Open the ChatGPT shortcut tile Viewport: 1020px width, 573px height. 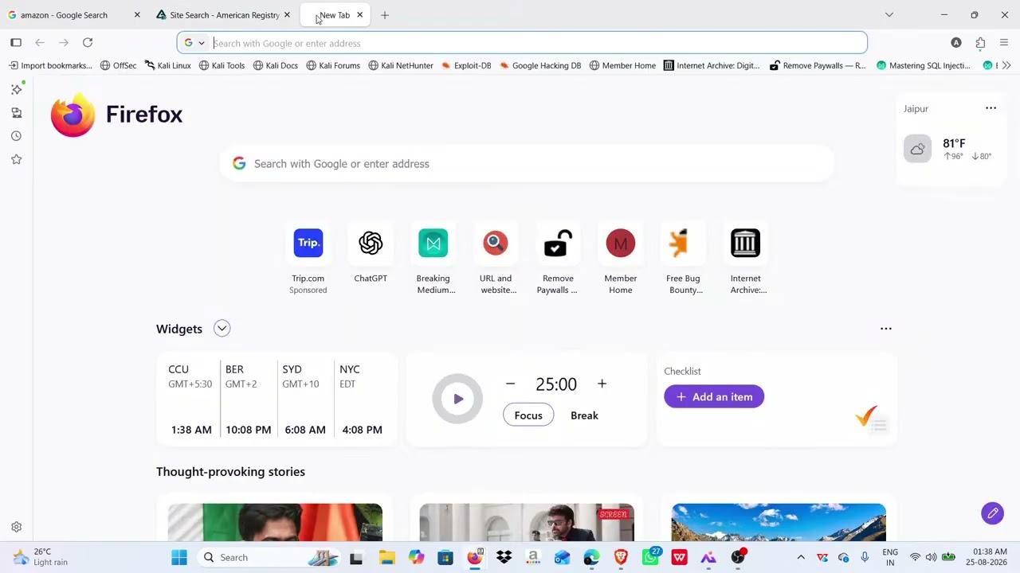pos(371,253)
